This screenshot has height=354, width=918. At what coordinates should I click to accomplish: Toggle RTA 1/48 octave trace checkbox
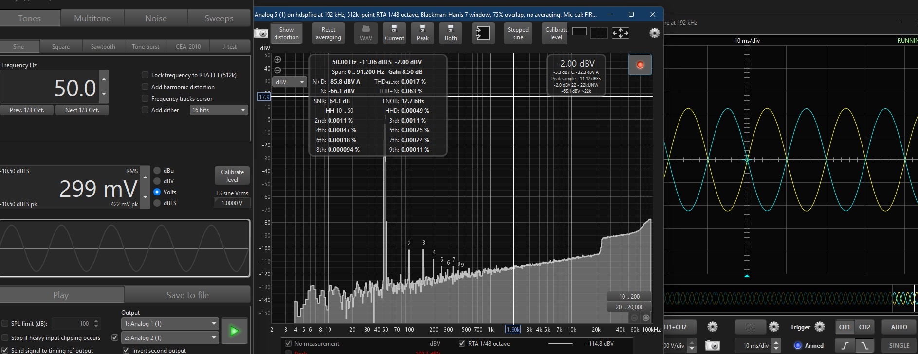pos(462,343)
